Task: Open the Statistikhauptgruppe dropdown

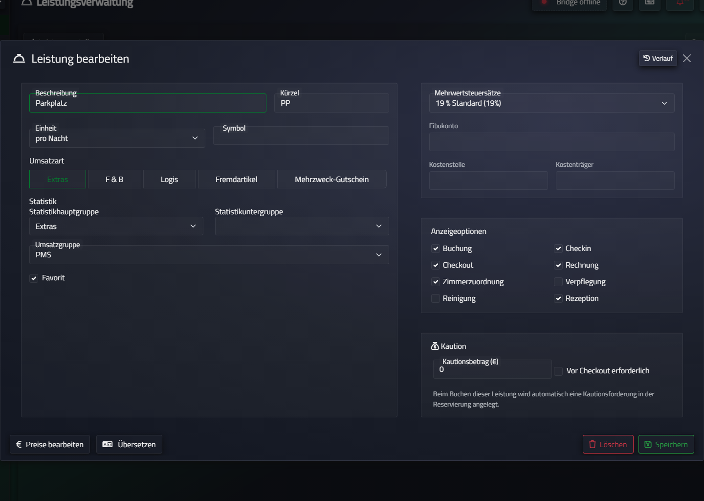Action: point(116,226)
